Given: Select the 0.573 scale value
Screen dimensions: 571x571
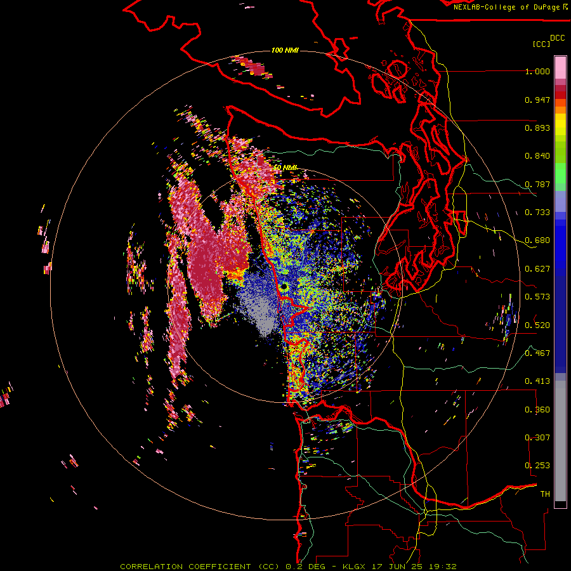Looking at the screenshot, I should click(537, 297).
